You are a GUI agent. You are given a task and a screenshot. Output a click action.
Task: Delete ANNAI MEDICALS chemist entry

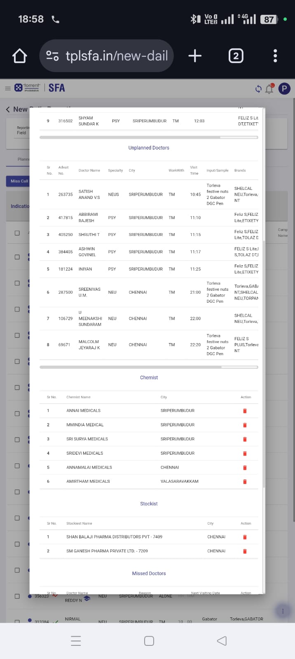(x=245, y=411)
